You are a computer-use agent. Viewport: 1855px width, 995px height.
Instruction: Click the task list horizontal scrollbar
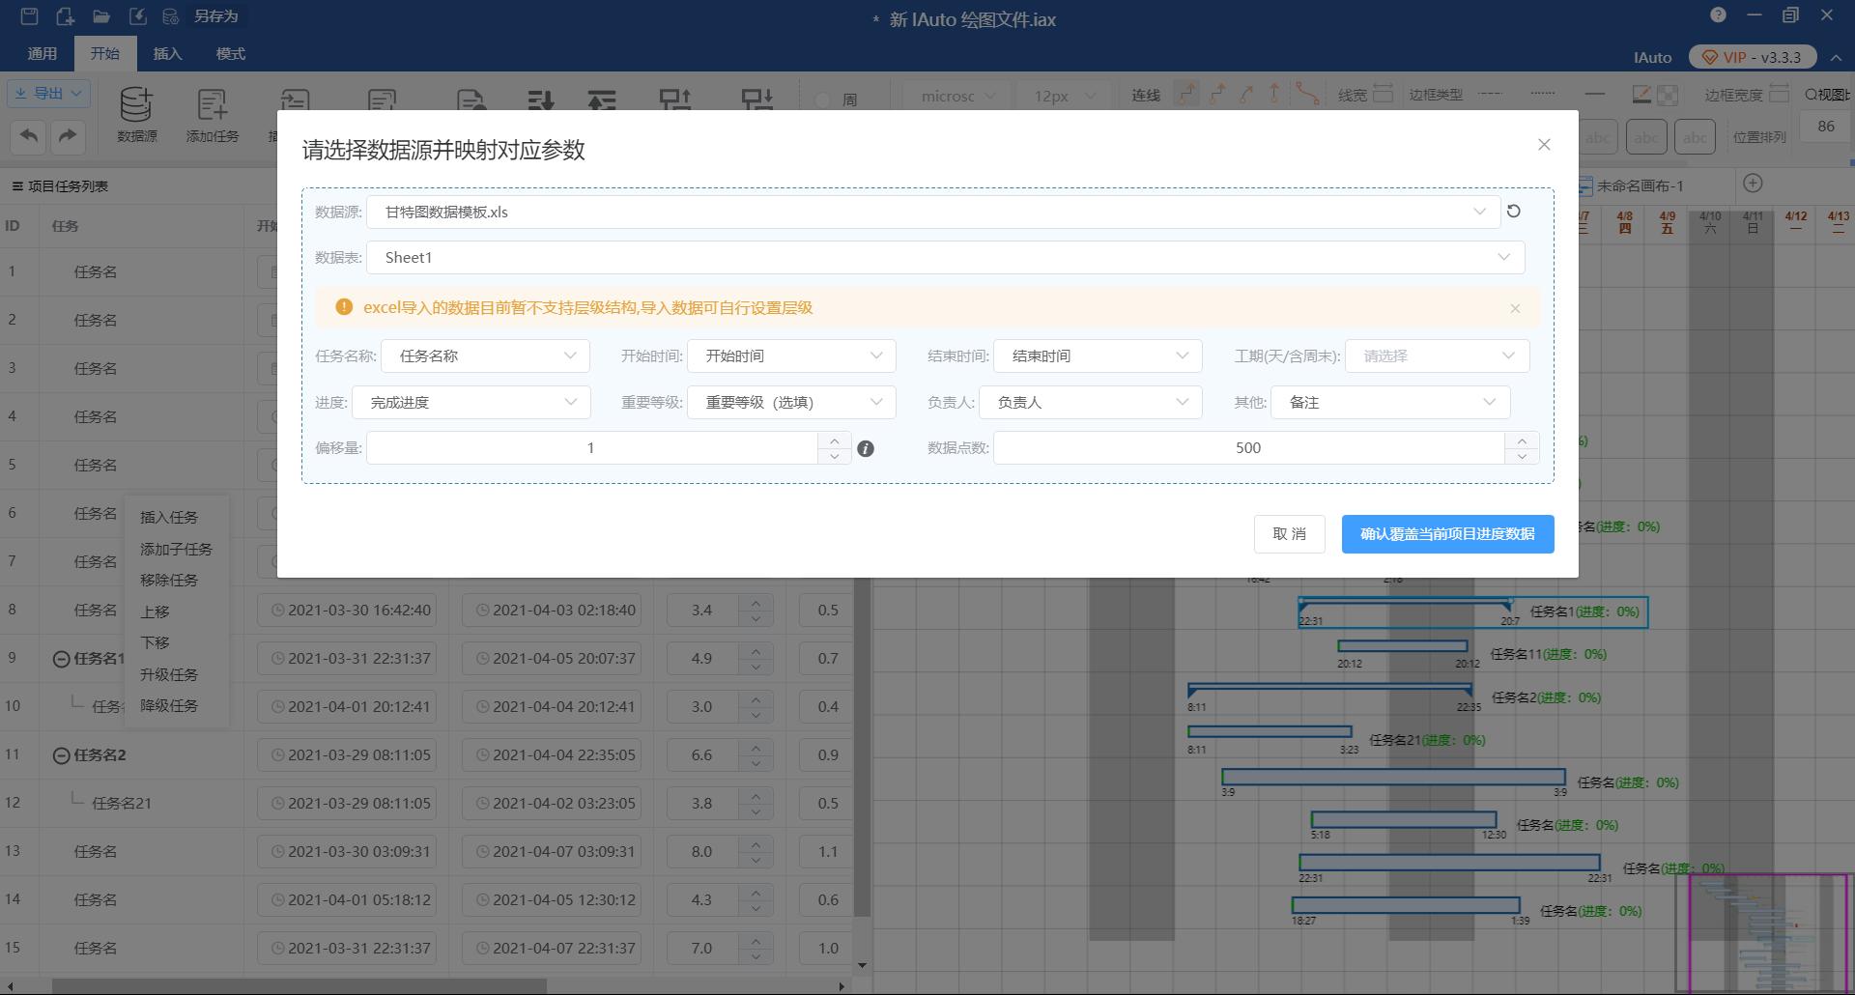click(x=300, y=986)
